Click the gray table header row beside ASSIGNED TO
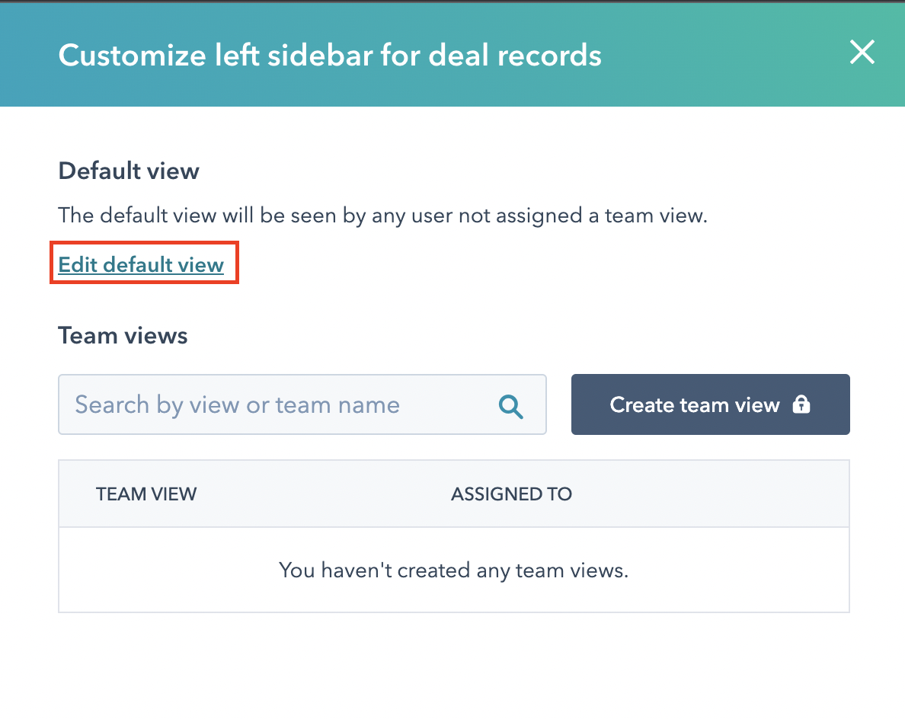The image size is (905, 719). pos(454,494)
